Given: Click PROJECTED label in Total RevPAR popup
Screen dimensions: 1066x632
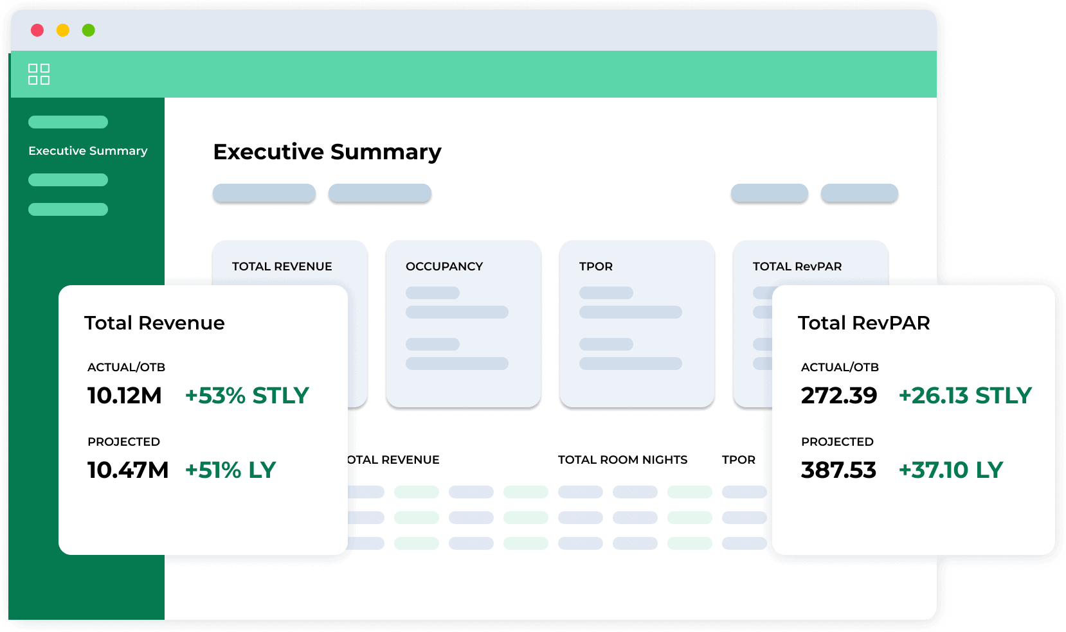Looking at the screenshot, I should (x=837, y=442).
